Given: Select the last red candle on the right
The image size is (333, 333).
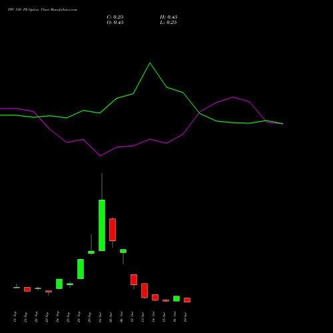Looking at the screenshot, I should 187,300.
